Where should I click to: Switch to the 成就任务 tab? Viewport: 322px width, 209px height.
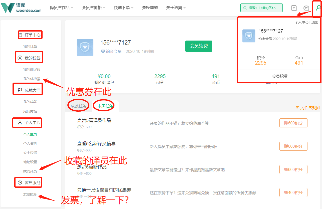click(78, 106)
